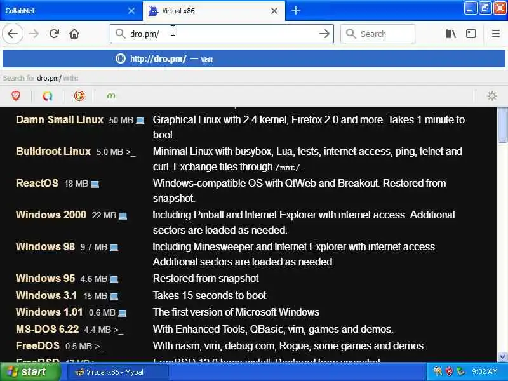Click the 9:02 AM taskbar clock
Image resolution: width=508 pixels, height=381 pixels.
click(x=485, y=371)
